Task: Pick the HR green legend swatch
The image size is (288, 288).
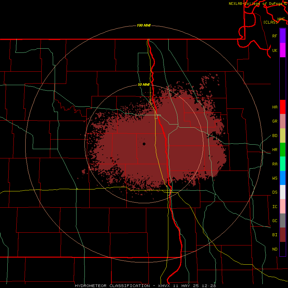Action: 283,149
